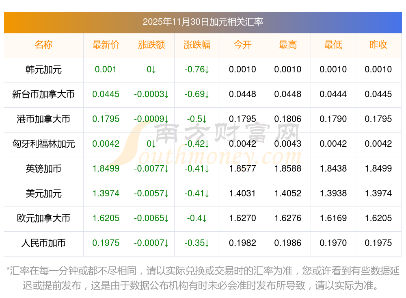Click the 美元加元 currency pair
The width and height of the screenshot is (406, 298).
(x=43, y=194)
